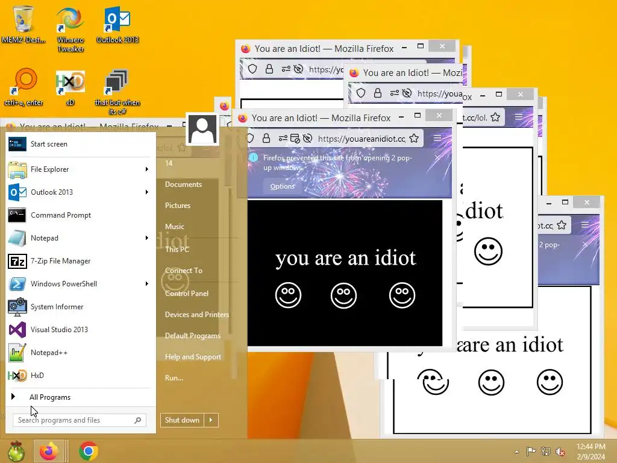617x463 pixels.
Task: Click the info icon in pop-up notification
Action: tap(254, 157)
